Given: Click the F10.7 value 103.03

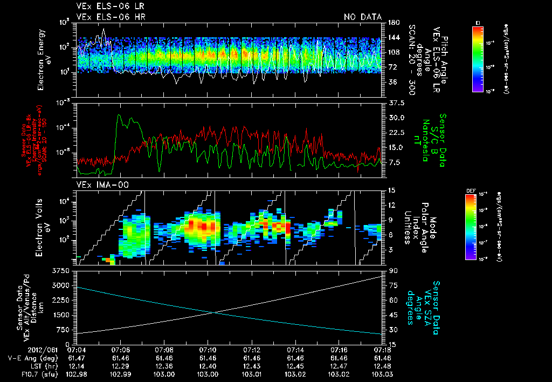Looking at the screenshot, I should point(382,374).
